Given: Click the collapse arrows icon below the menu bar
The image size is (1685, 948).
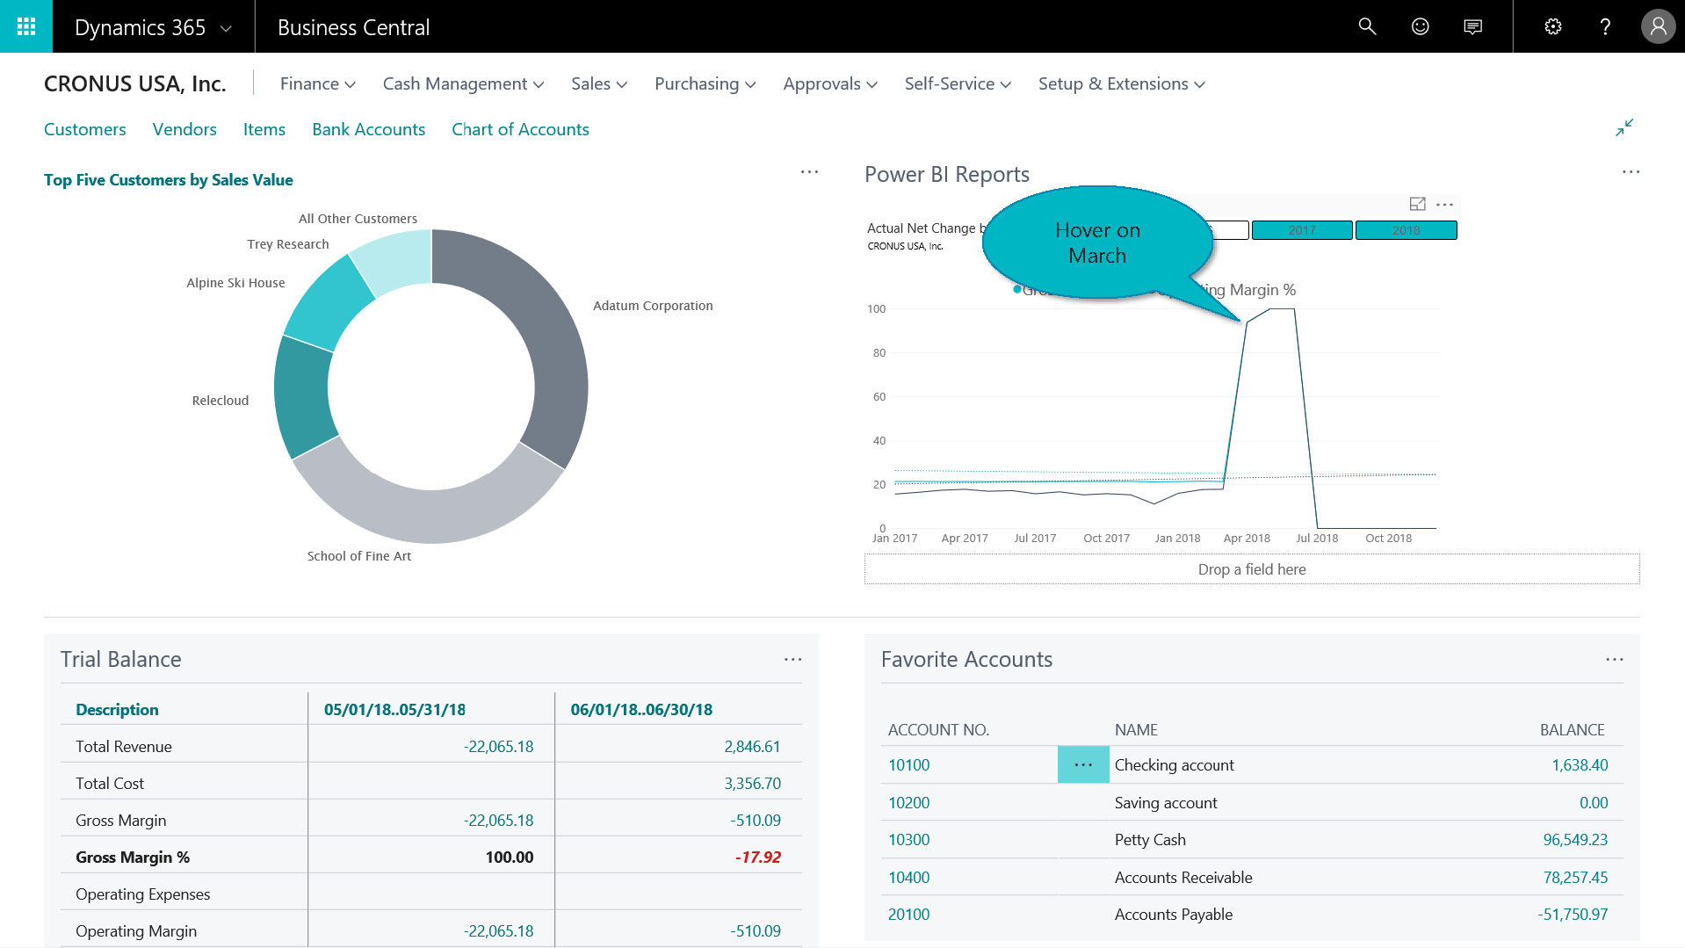Looking at the screenshot, I should point(1624,127).
